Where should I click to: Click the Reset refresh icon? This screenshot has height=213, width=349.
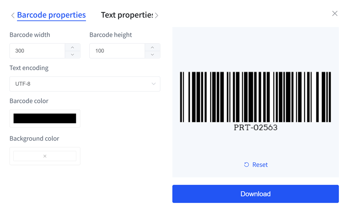[x=246, y=165]
